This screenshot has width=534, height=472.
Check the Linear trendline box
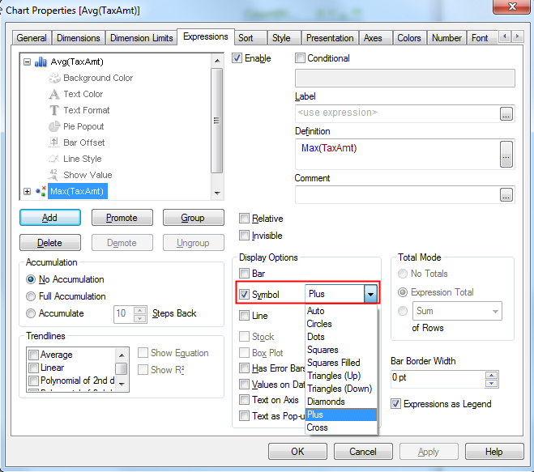click(33, 368)
